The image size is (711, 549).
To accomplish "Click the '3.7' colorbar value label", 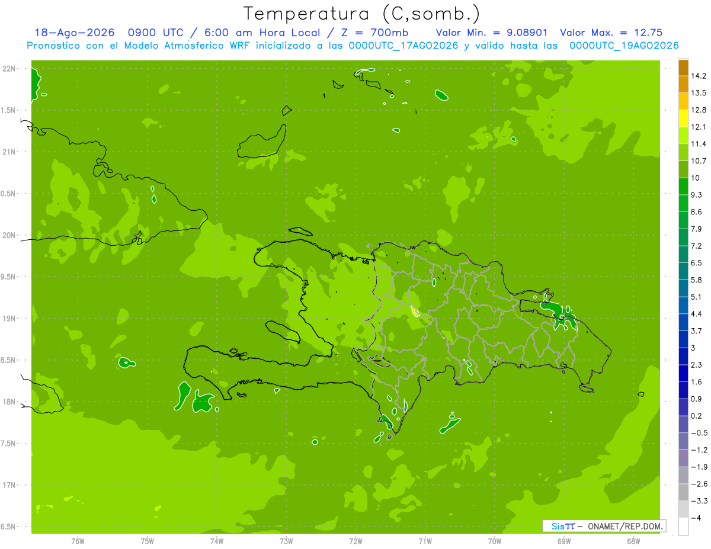I will [697, 331].
